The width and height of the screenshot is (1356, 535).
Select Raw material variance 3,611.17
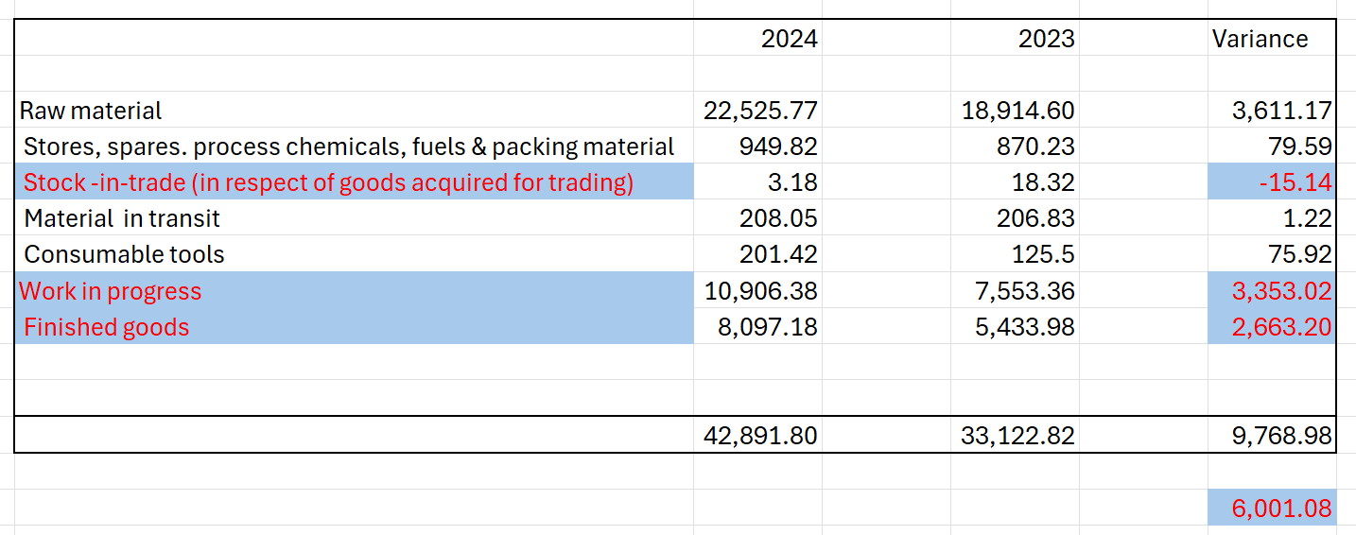(1281, 111)
